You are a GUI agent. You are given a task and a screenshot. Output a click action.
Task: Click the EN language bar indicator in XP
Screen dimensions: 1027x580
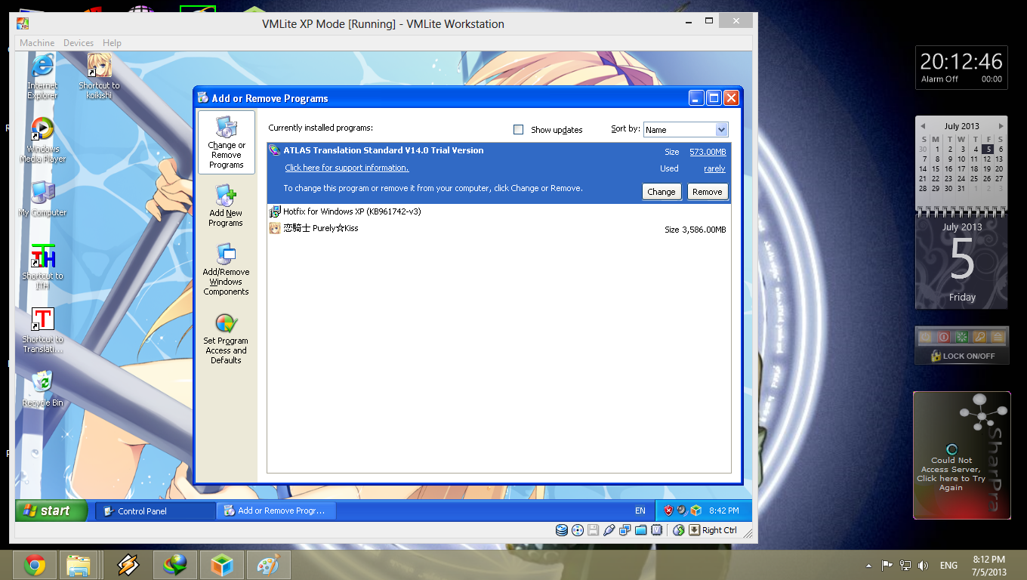pos(640,511)
